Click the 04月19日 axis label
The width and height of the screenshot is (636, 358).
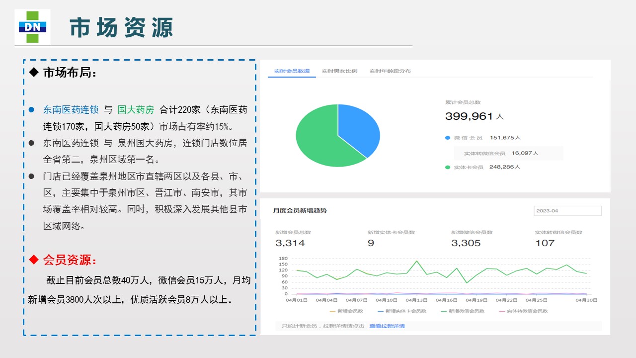477,300
